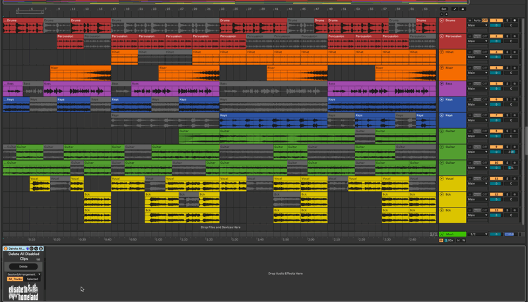Click the Main track unfold icon
This screenshot has width=528, height=302.
tap(442, 234)
